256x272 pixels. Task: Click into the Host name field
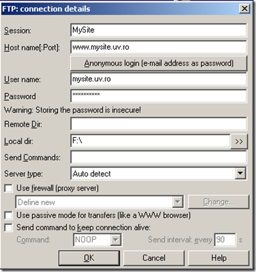(x=158, y=47)
